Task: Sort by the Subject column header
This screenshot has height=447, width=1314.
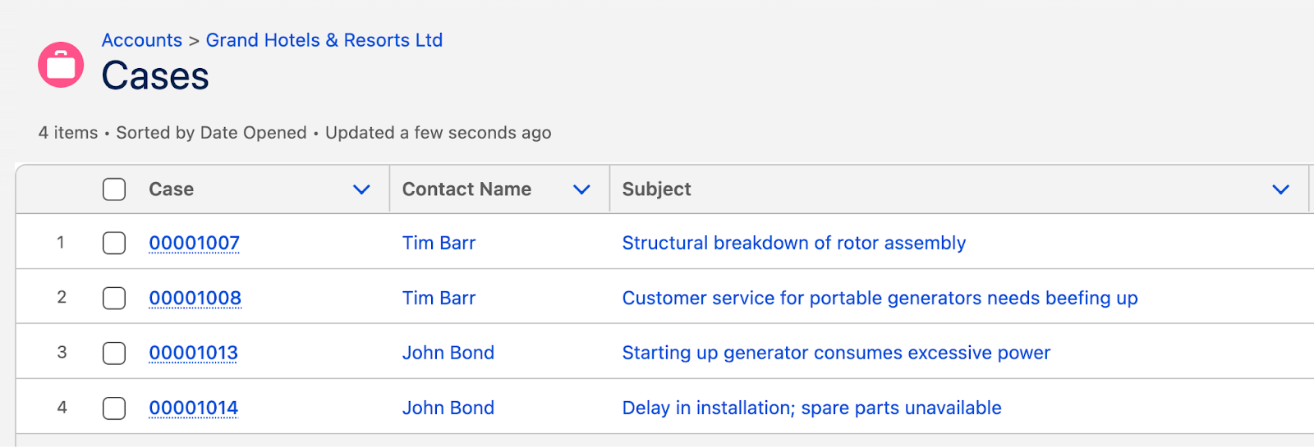Action: (x=656, y=189)
